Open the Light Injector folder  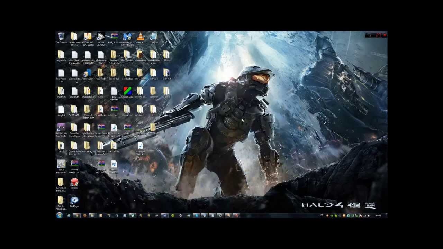[x=87, y=130]
